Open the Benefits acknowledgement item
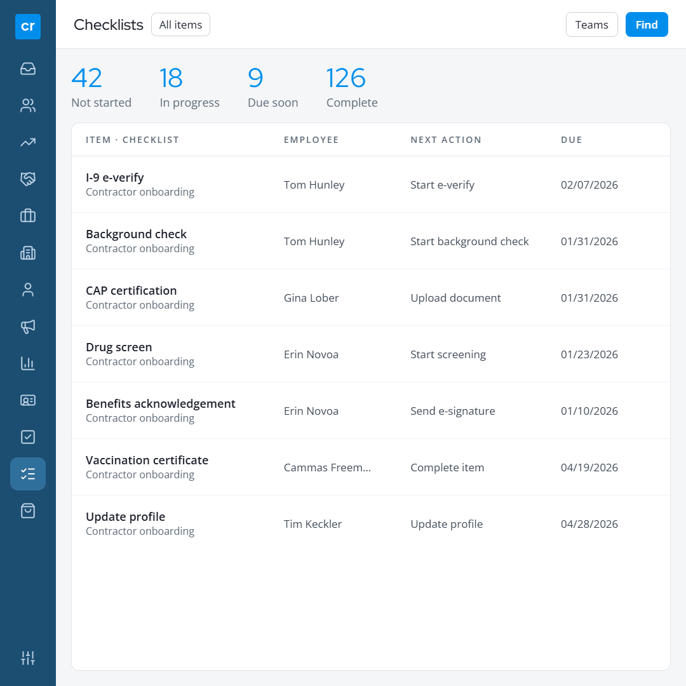 click(x=161, y=403)
